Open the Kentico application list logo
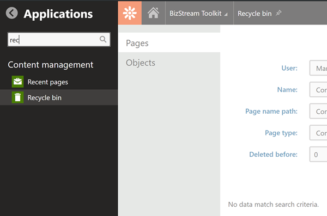Image resolution: width=327 pixels, height=216 pixels. coord(130,13)
